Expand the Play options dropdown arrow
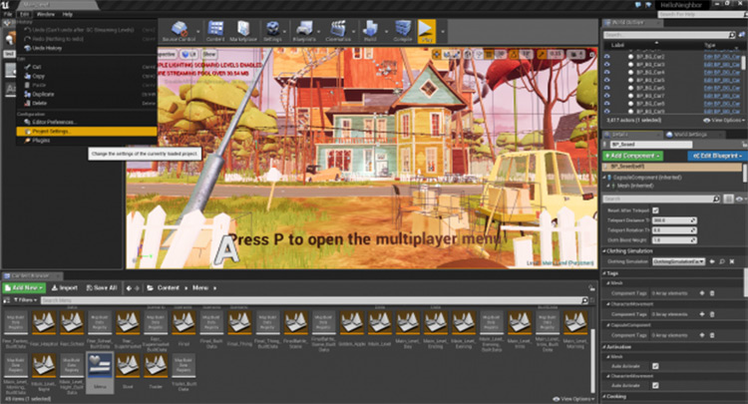The width and height of the screenshot is (748, 404). (443, 32)
